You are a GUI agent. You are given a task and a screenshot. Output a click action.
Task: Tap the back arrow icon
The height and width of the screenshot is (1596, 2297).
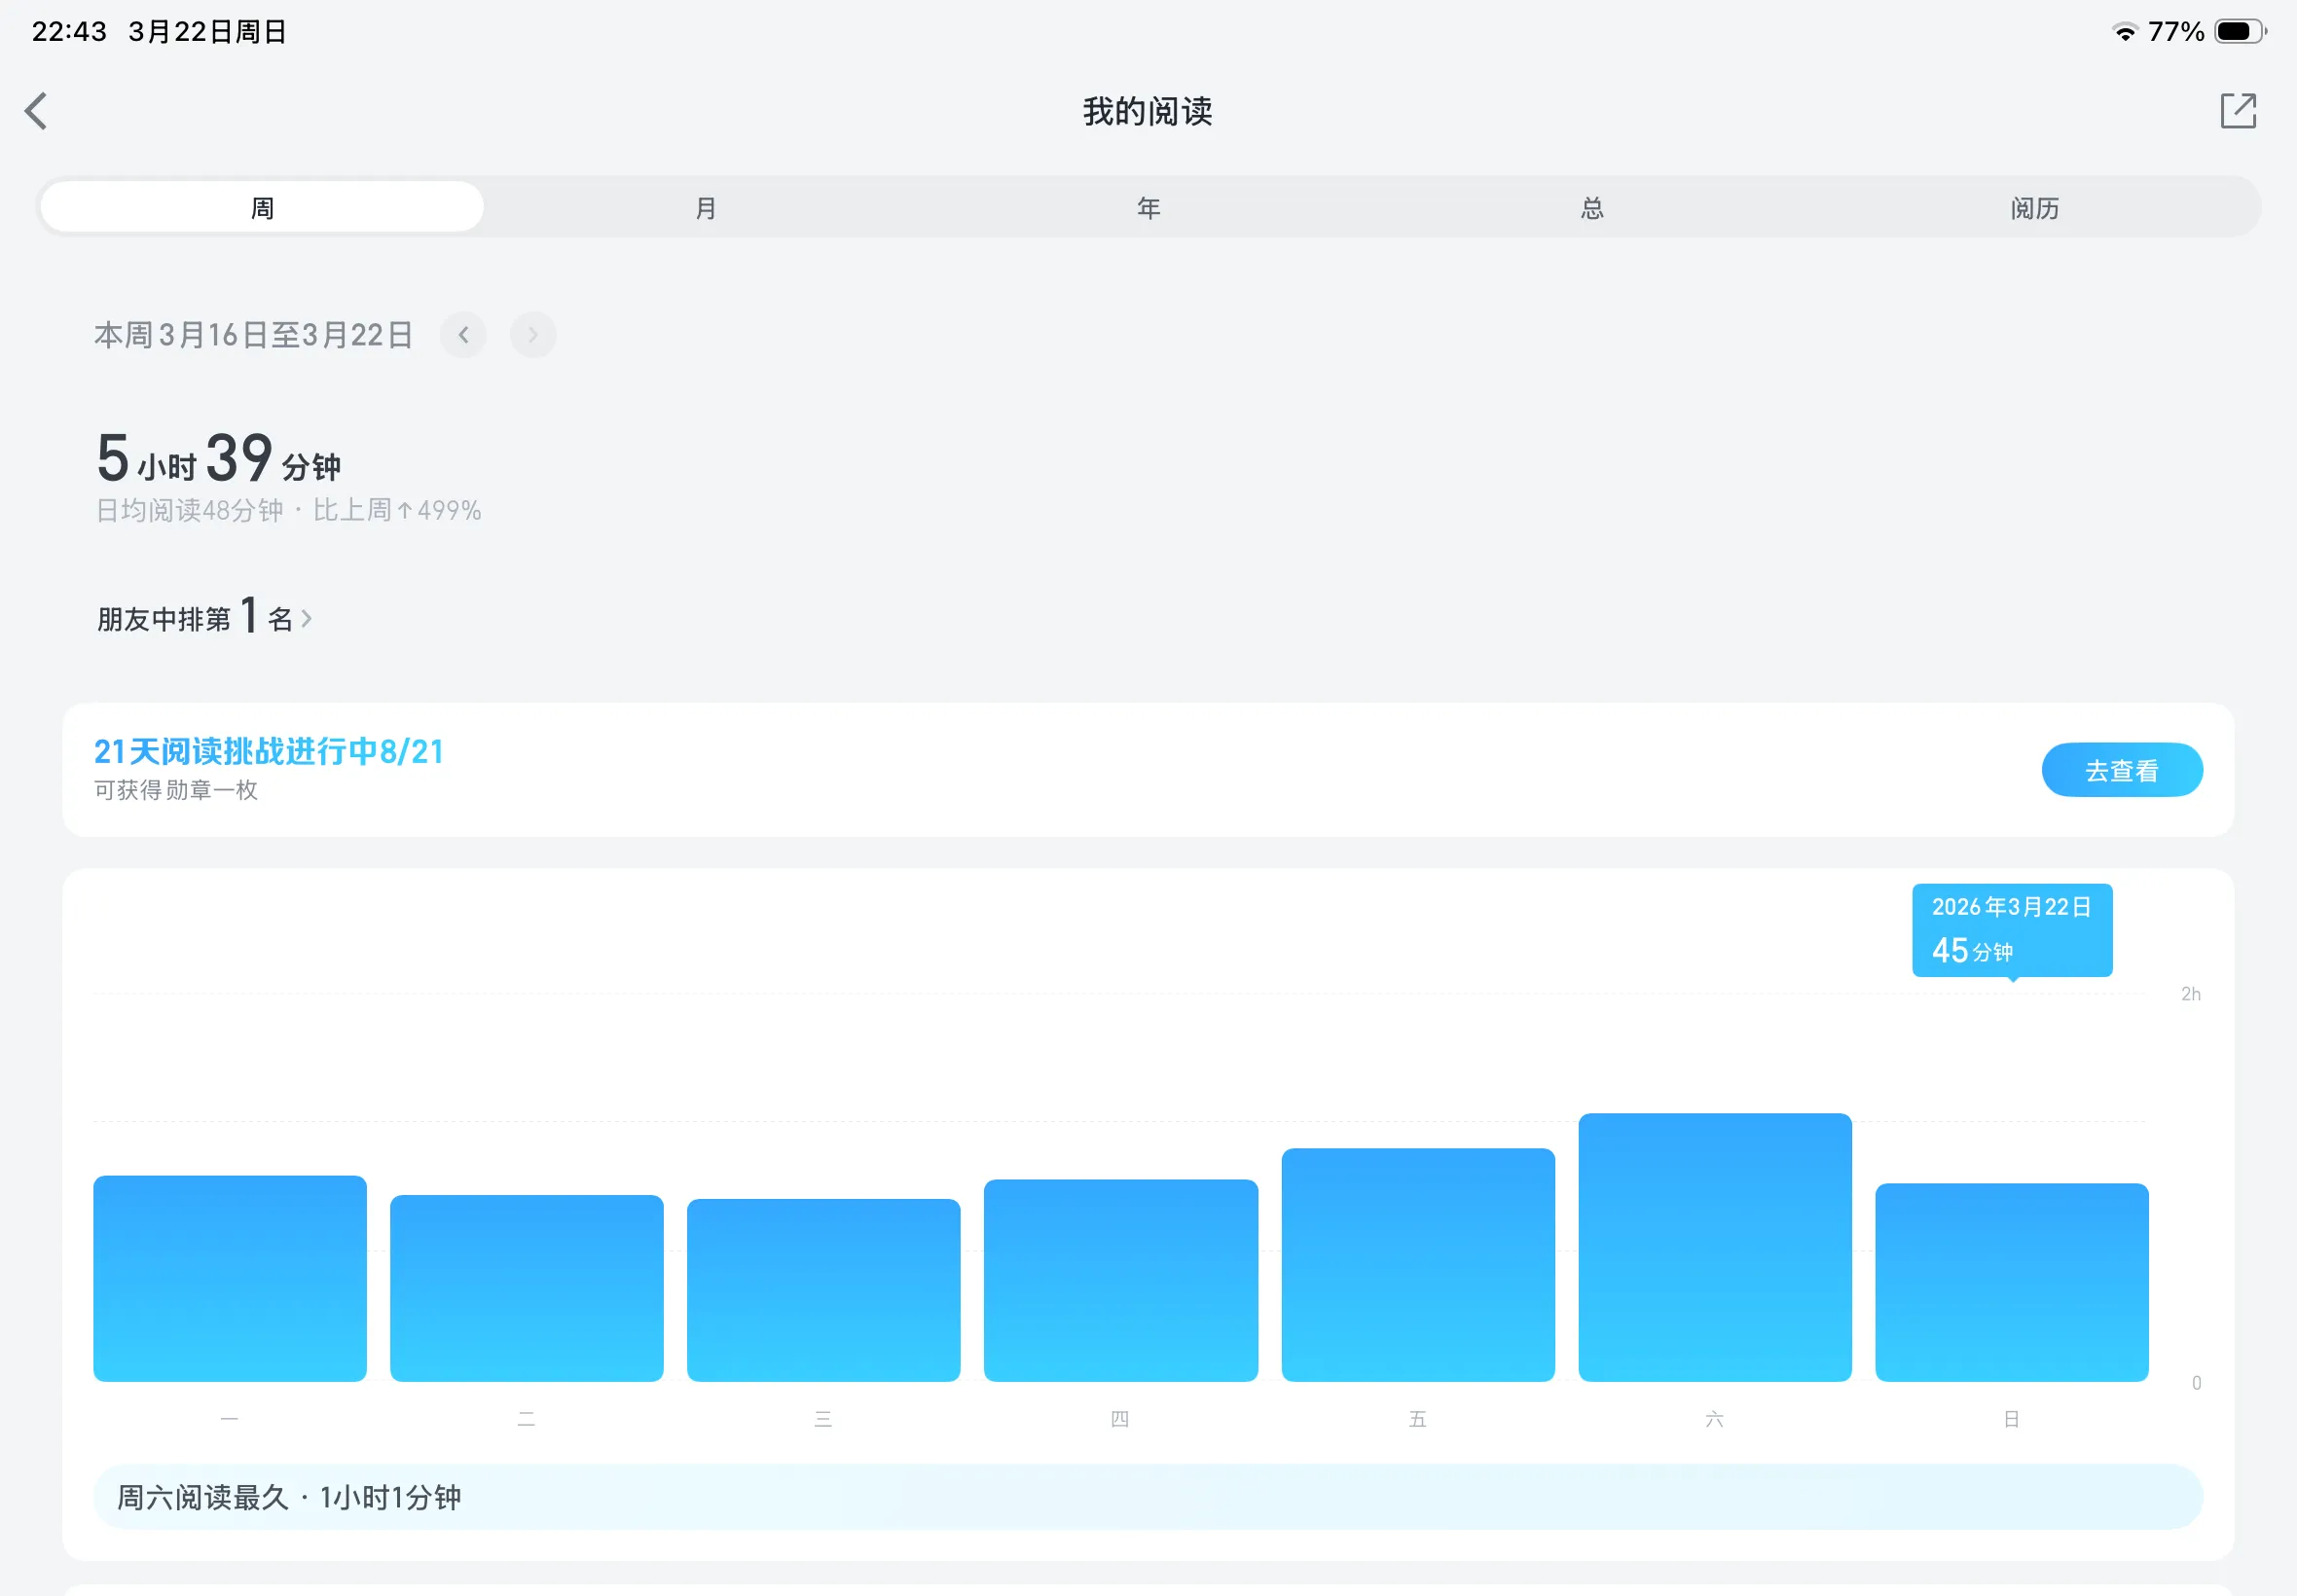tap(37, 111)
